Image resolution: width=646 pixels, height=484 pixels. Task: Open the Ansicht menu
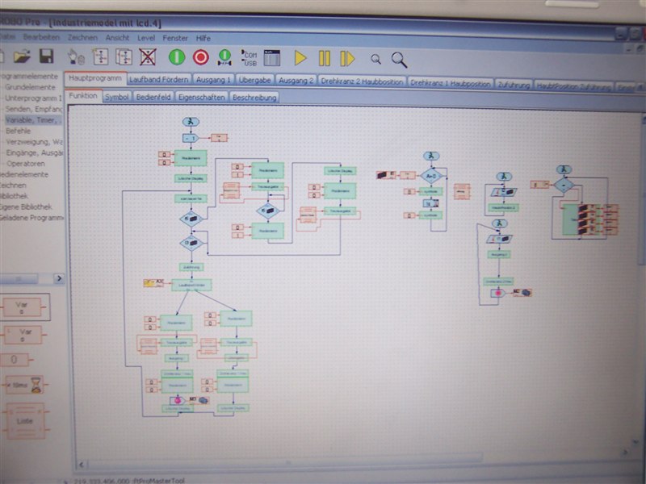(117, 38)
